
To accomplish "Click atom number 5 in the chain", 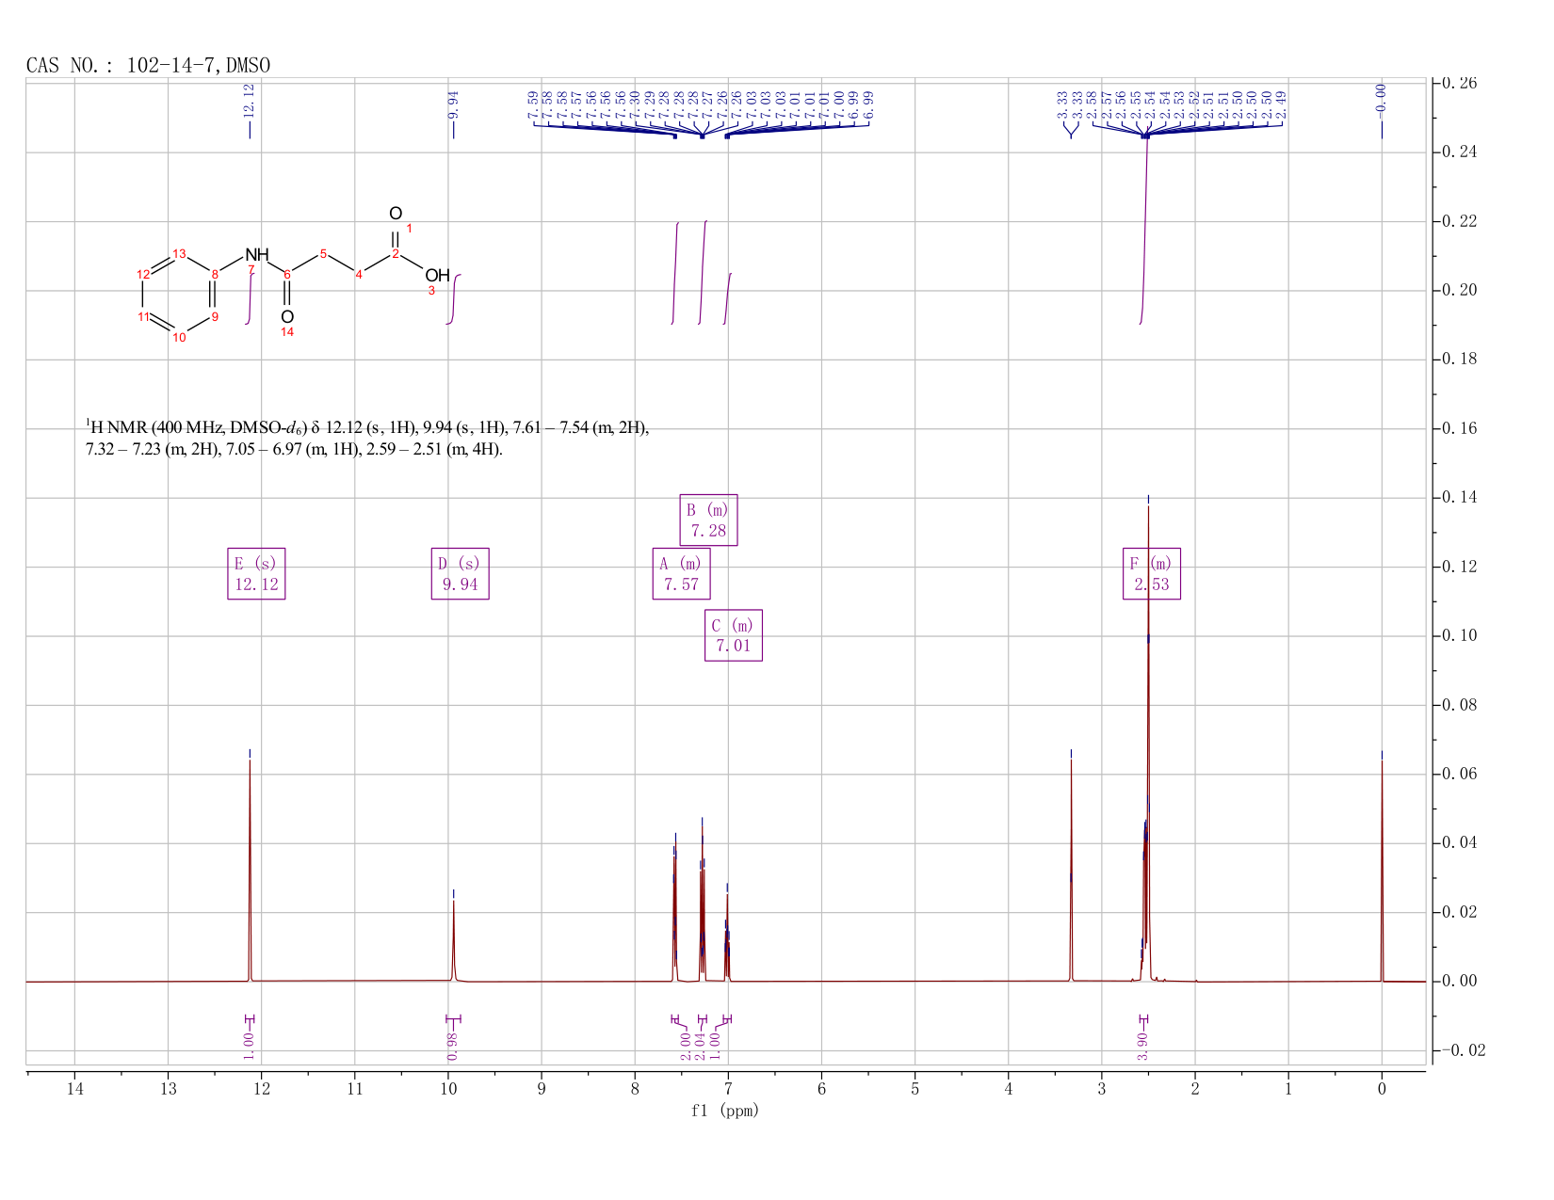I will (x=323, y=254).
